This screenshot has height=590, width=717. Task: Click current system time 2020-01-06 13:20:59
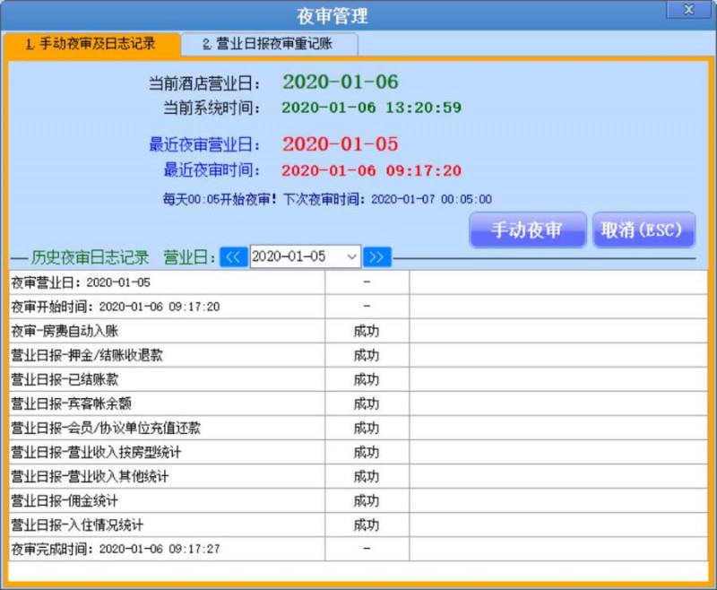pos(371,108)
